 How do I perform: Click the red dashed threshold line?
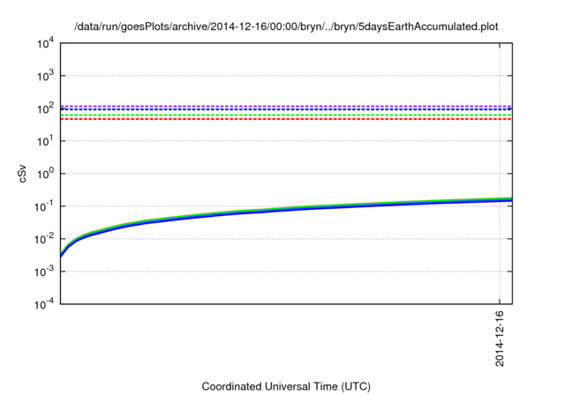click(x=286, y=119)
